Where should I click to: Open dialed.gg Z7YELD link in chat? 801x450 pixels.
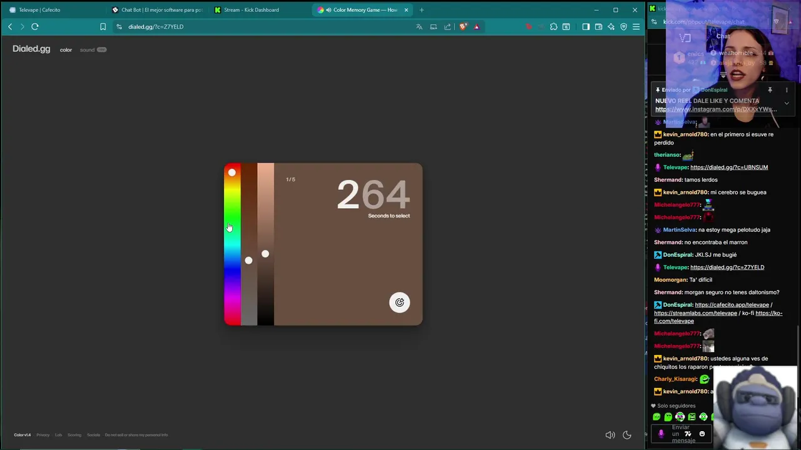727,267
